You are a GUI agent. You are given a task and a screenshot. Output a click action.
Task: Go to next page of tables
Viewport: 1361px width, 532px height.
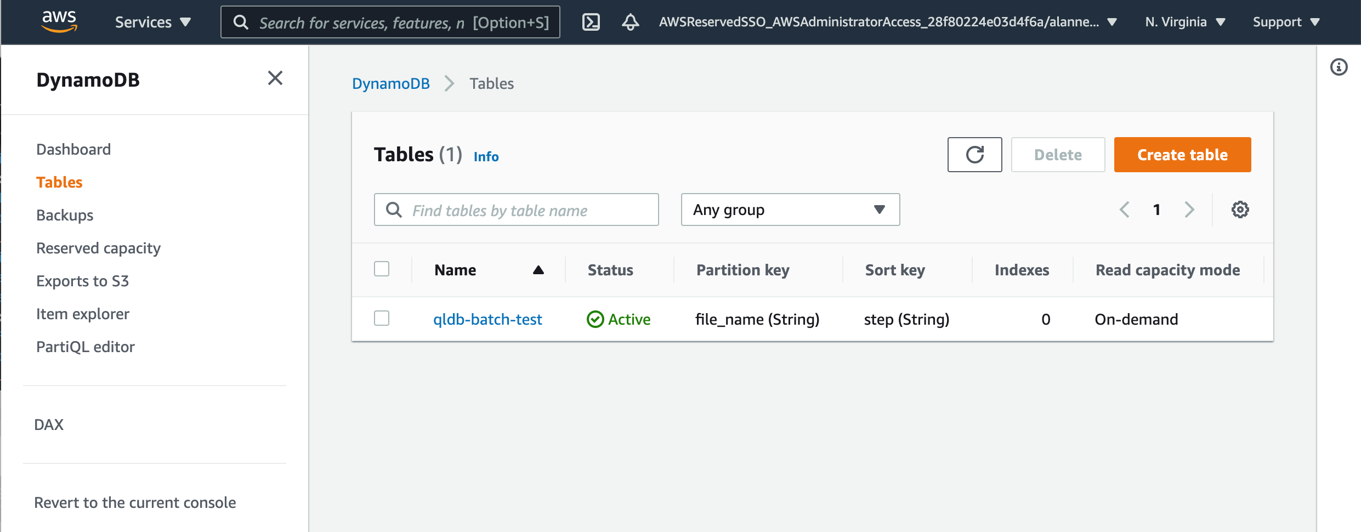point(1189,210)
